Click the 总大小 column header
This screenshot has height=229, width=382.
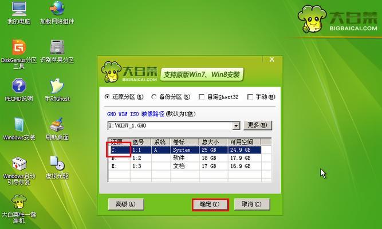(x=213, y=142)
